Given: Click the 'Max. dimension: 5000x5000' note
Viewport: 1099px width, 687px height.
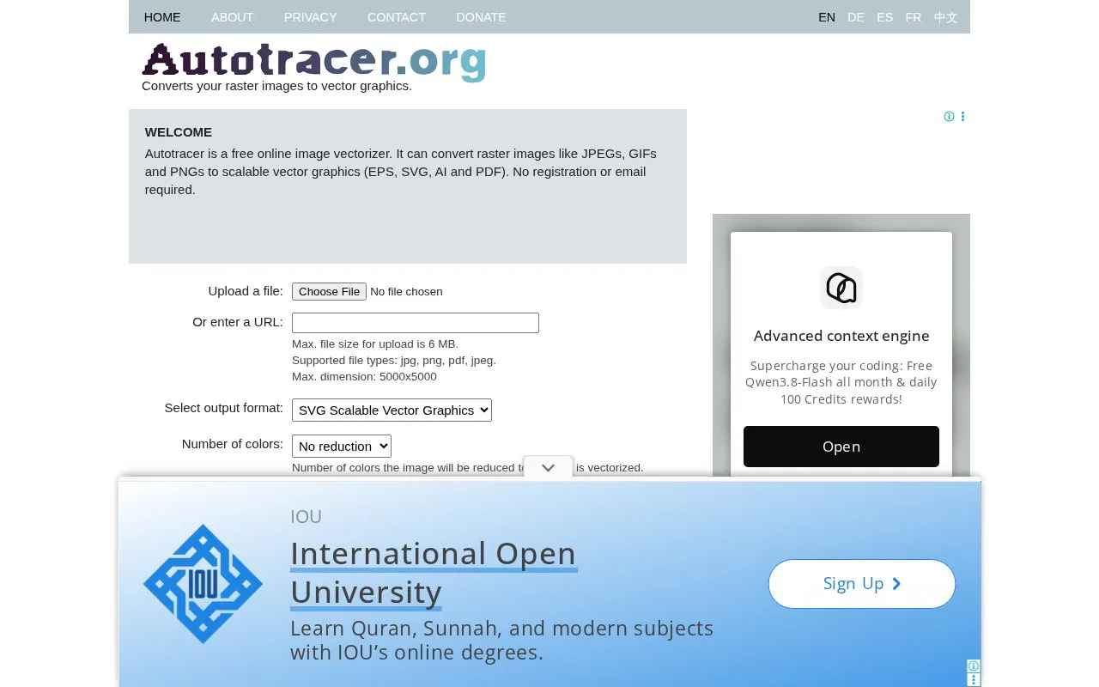Looking at the screenshot, I should coord(364,377).
